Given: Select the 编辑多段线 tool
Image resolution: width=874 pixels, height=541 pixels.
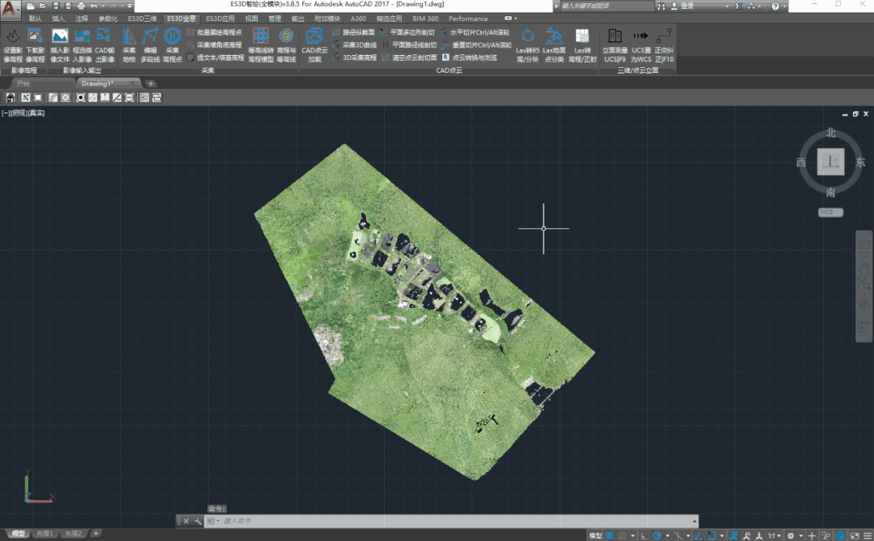Looking at the screenshot, I should point(150,45).
